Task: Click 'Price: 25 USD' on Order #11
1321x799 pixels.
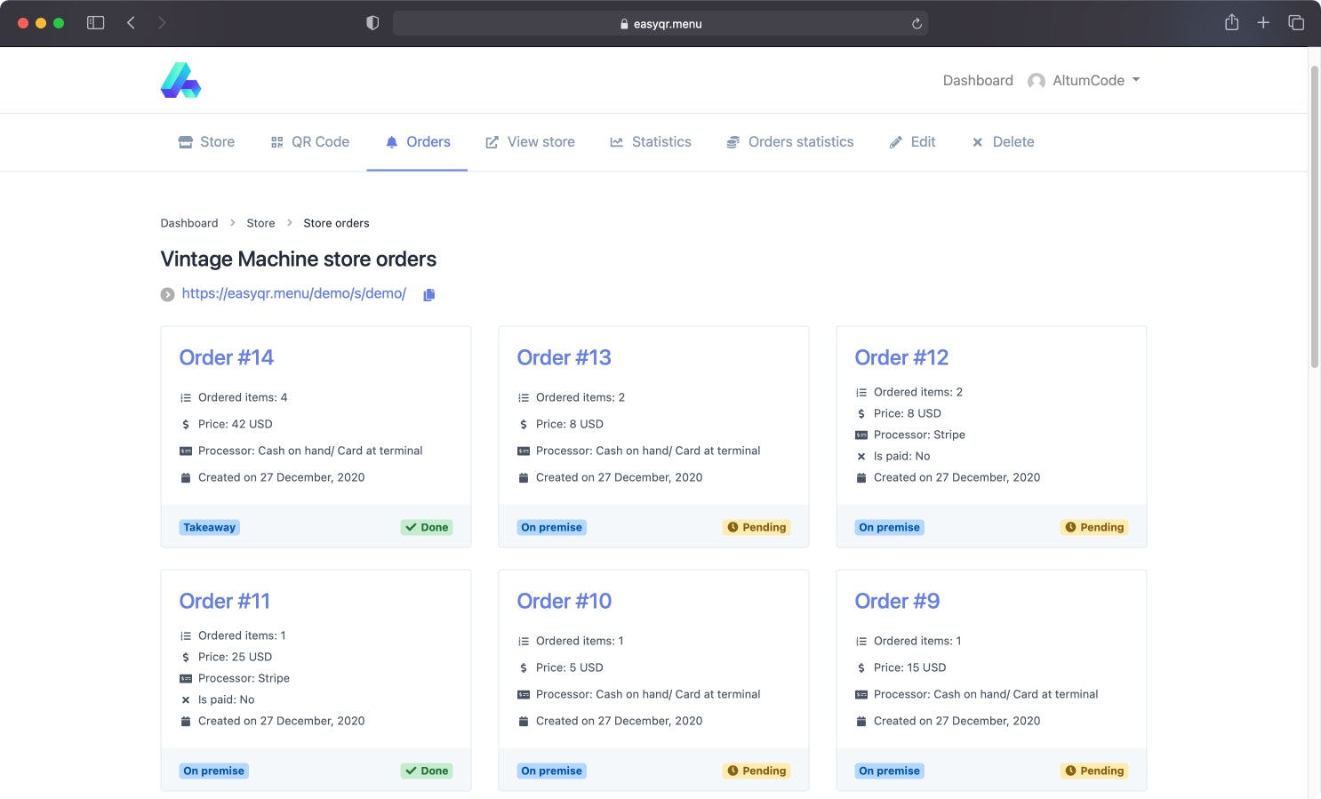Action: (x=236, y=658)
